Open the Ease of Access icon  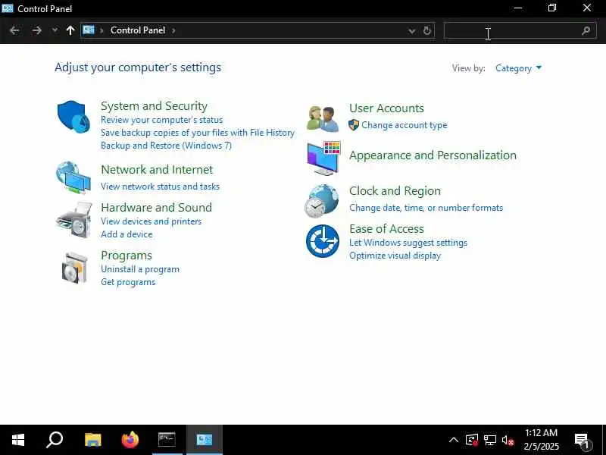323,241
